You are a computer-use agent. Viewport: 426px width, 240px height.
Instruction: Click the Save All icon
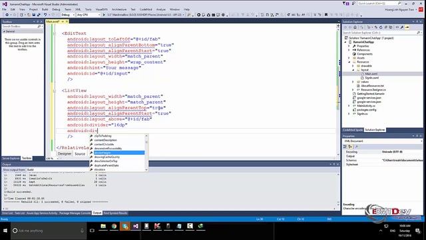(39, 15)
